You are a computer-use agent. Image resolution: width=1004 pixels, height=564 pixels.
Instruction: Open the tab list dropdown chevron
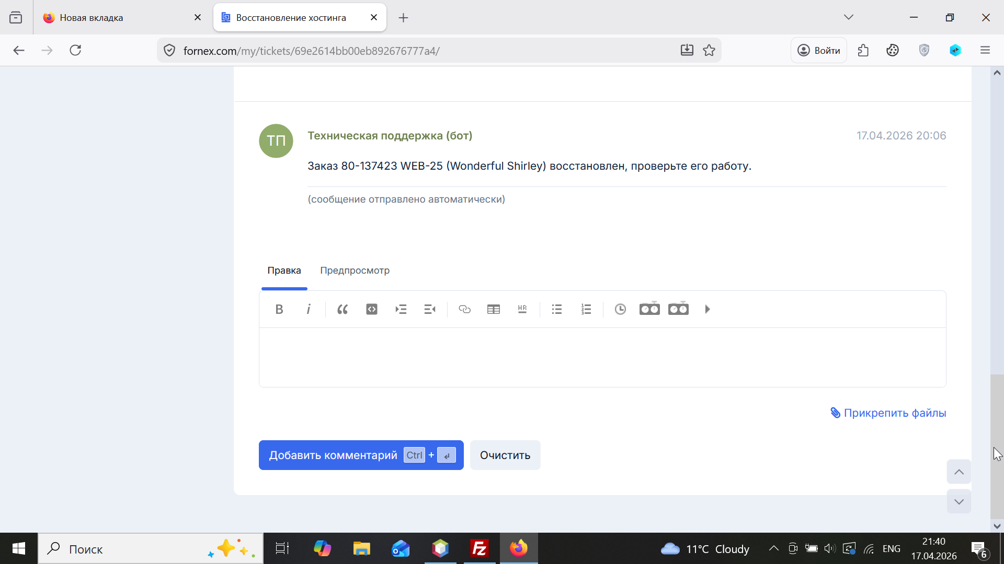pyautogui.click(x=848, y=17)
